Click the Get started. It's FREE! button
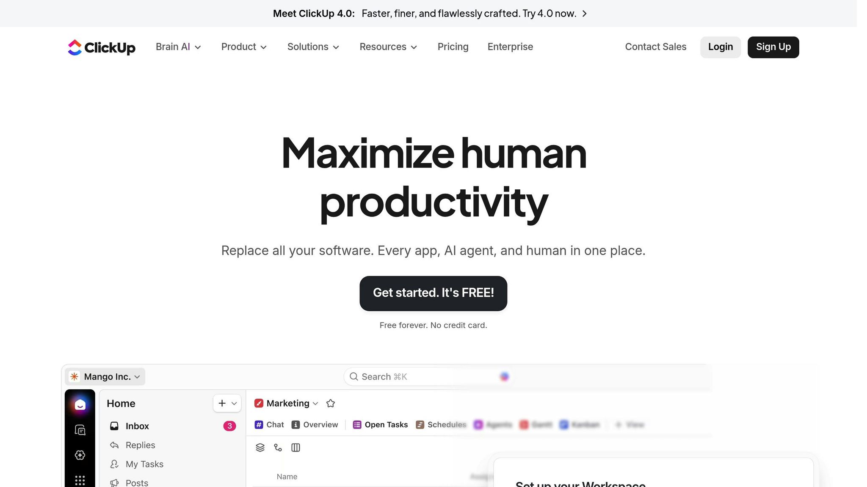867x487 pixels. [x=433, y=293]
